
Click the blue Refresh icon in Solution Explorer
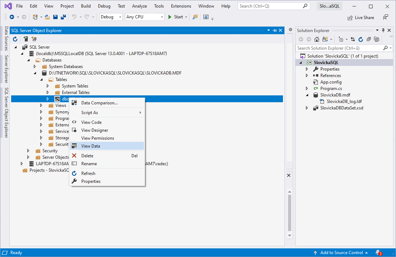point(361,39)
